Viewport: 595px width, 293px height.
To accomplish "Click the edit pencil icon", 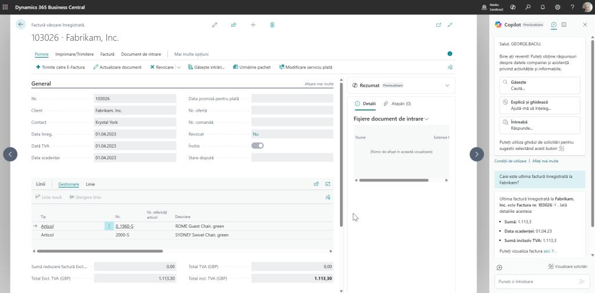I will (214, 24).
